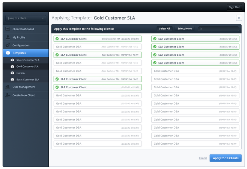This screenshot has width=247, height=169.
Task: Open the Configuration menu item
Action: pyautogui.click(x=21, y=45)
